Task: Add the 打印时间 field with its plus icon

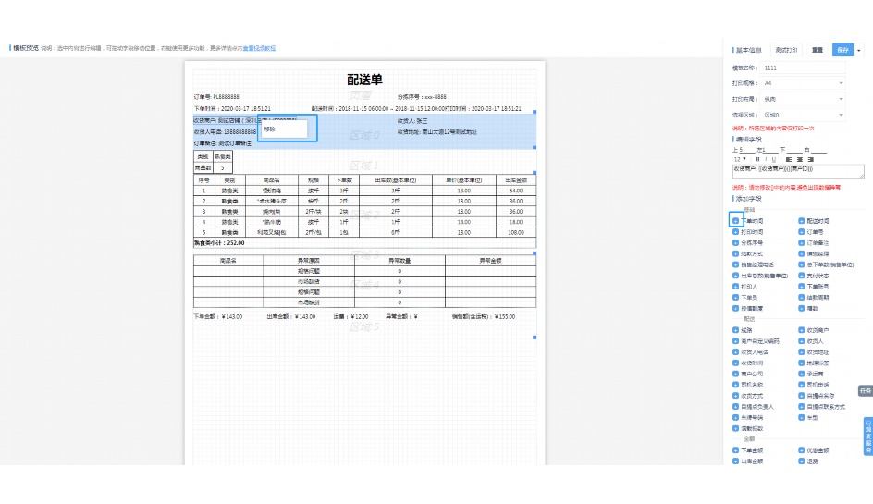Action: [735, 232]
